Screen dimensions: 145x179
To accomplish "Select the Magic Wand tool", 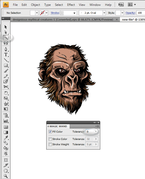I will click(x=6, y=38).
